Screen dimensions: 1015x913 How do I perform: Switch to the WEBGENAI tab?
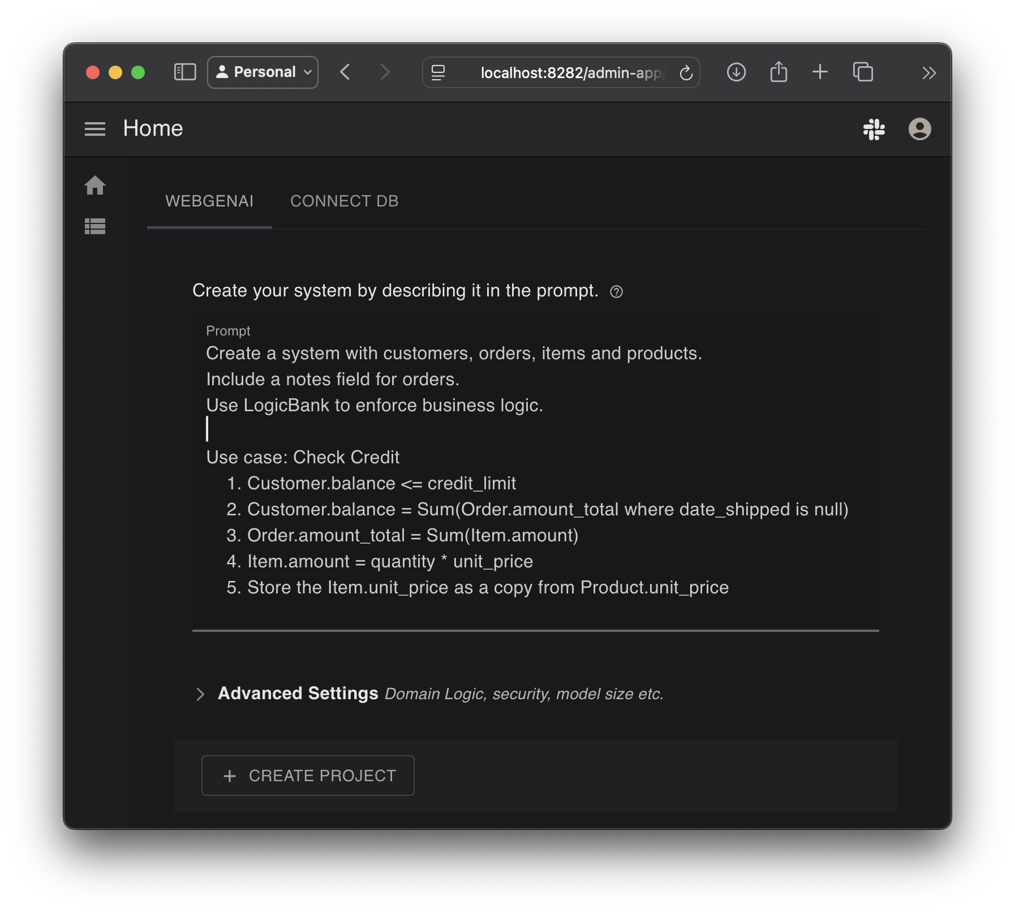pos(209,201)
